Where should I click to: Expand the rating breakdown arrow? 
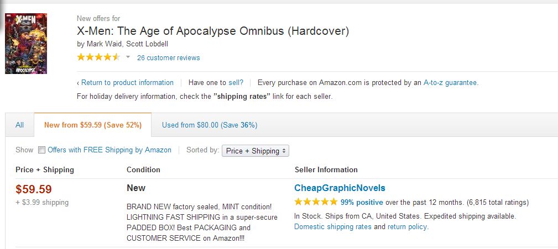click(x=128, y=57)
